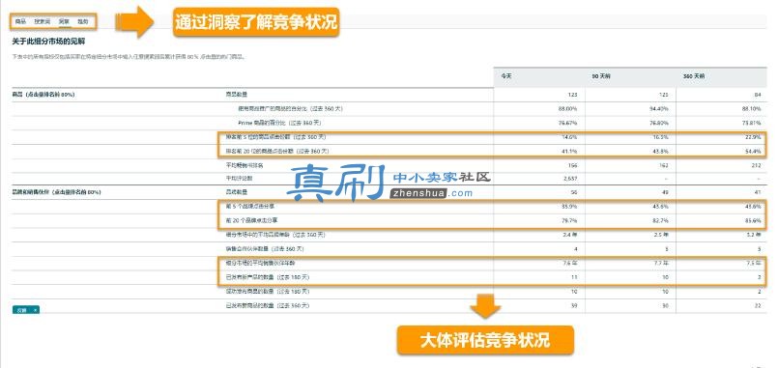Click the 反馈 feedback button

coord(21,310)
